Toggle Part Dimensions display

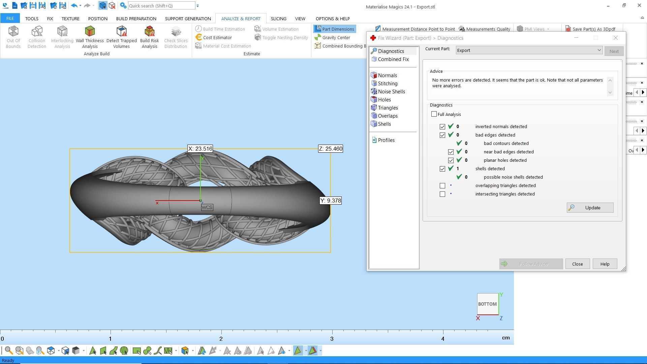coord(334,29)
